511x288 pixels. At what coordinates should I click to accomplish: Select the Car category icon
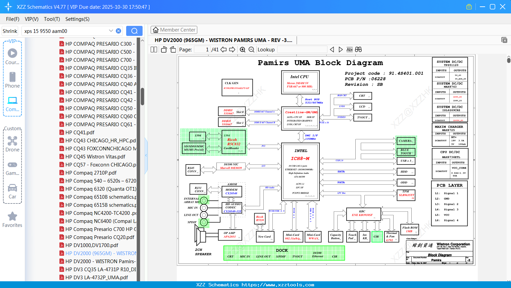pyautogui.click(x=12, y=188)
